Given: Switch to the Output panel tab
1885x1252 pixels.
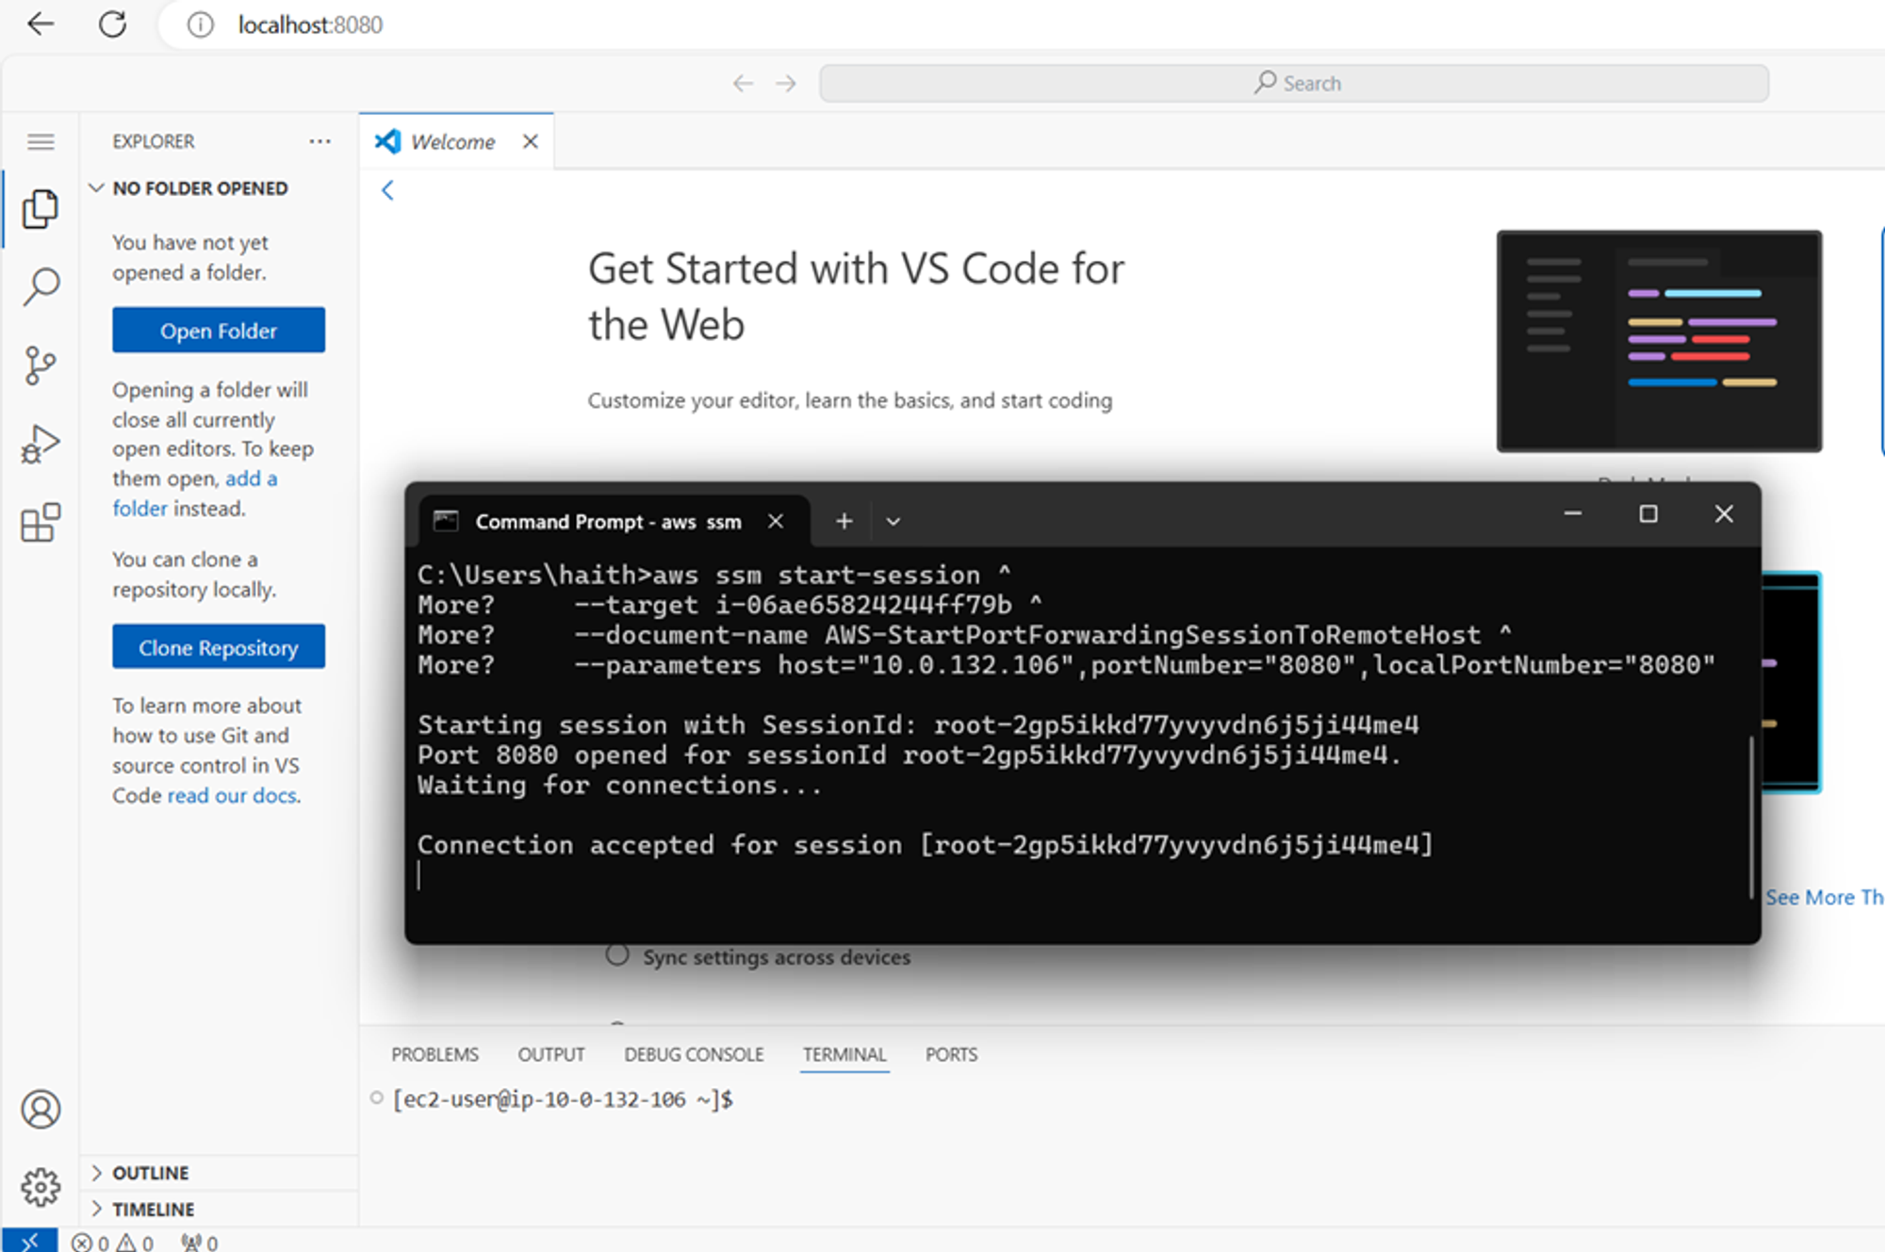Looking at the screenshot, I should tap(551, 1054).
